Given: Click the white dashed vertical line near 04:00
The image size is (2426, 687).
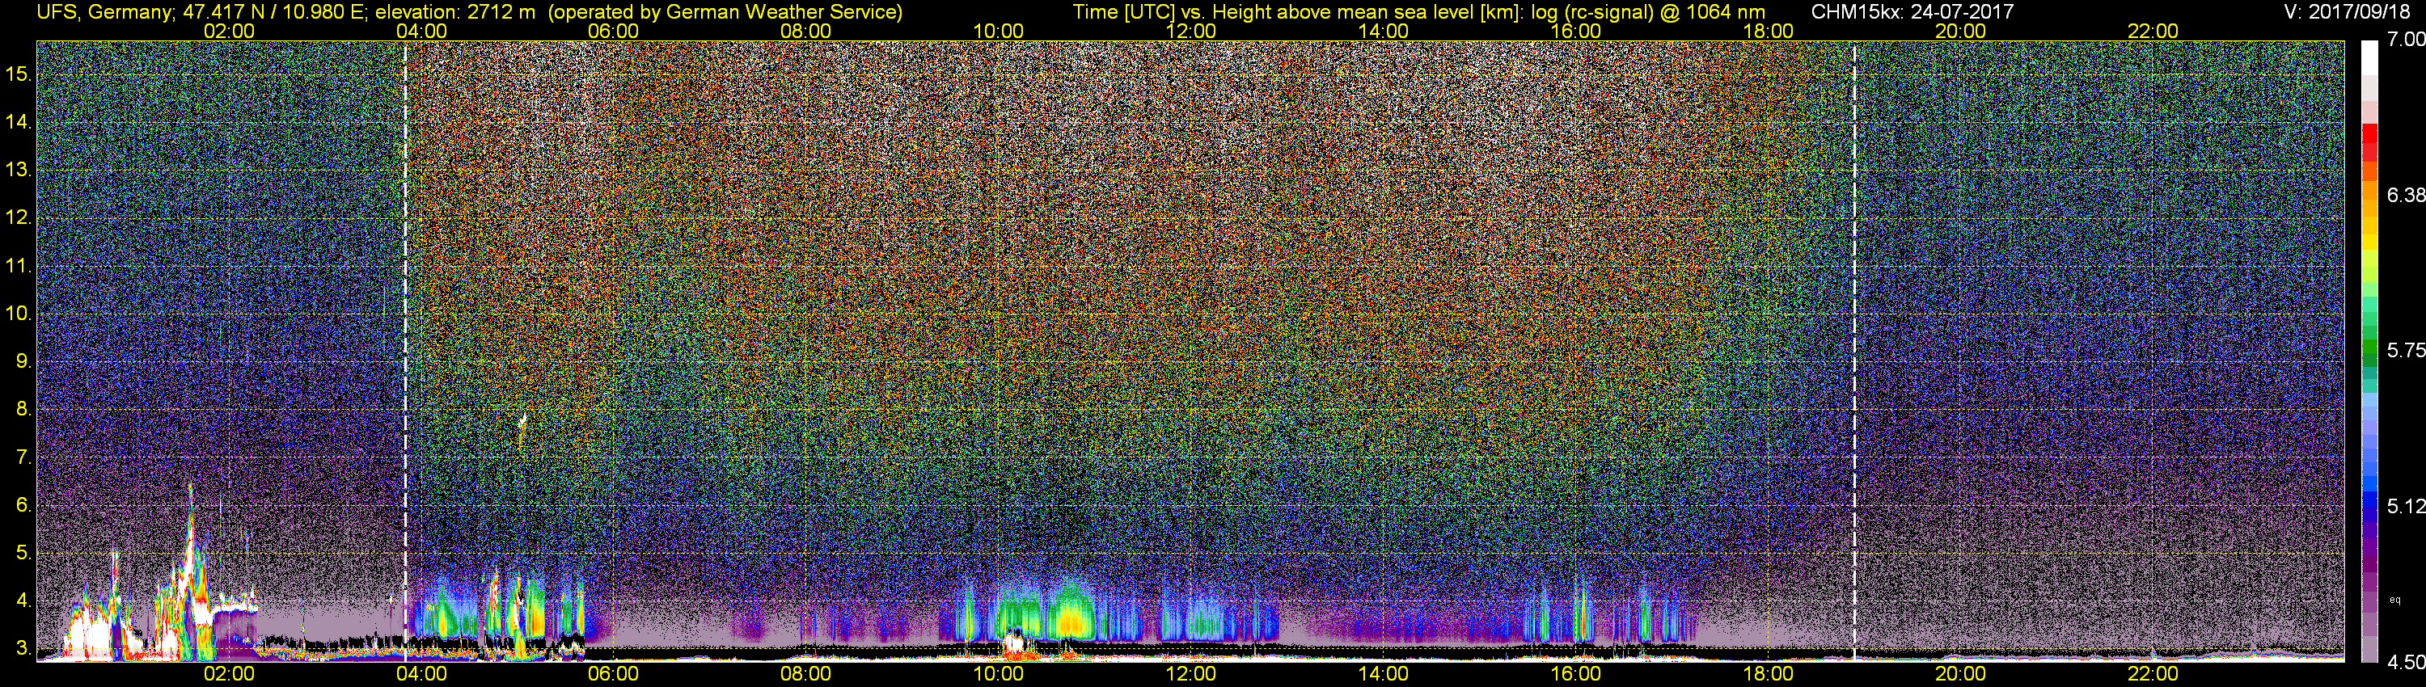Looking at the screenshot, I should pyautogui.click(x=405, y=350).
